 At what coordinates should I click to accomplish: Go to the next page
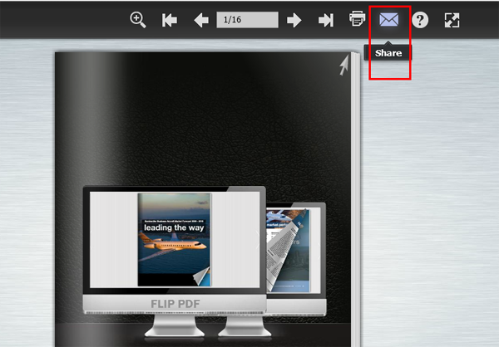coord(294,20)
